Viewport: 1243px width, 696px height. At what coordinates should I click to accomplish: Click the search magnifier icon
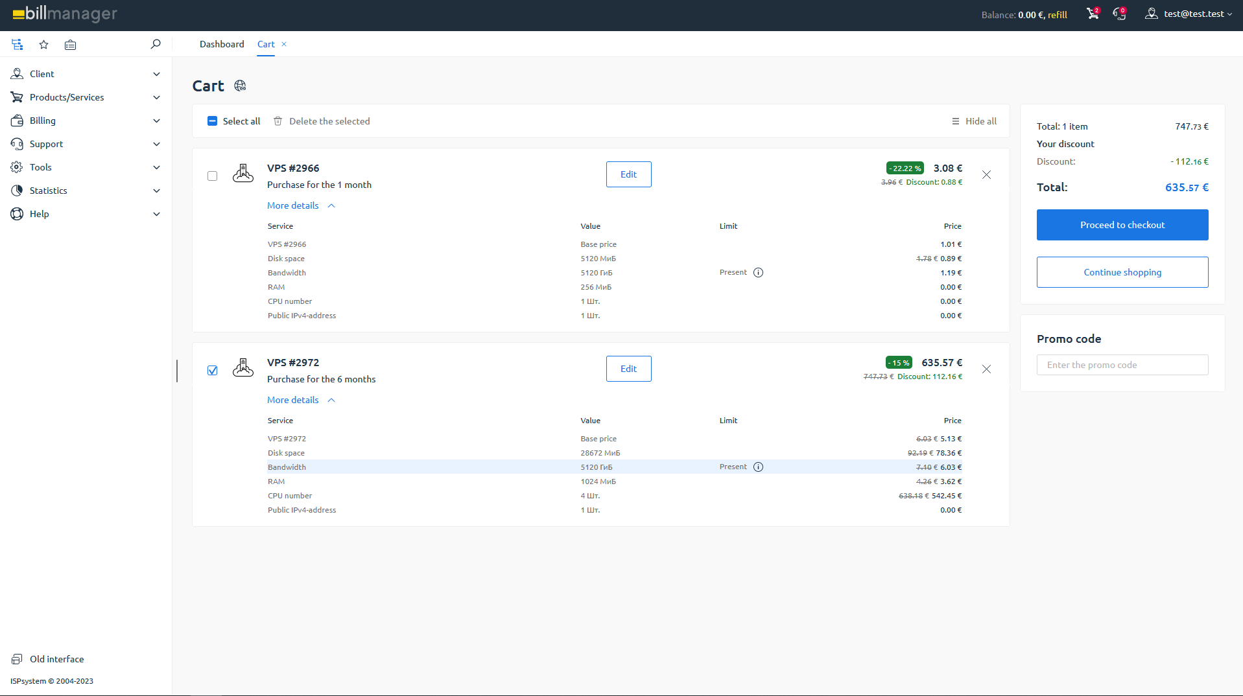(156, 44)
